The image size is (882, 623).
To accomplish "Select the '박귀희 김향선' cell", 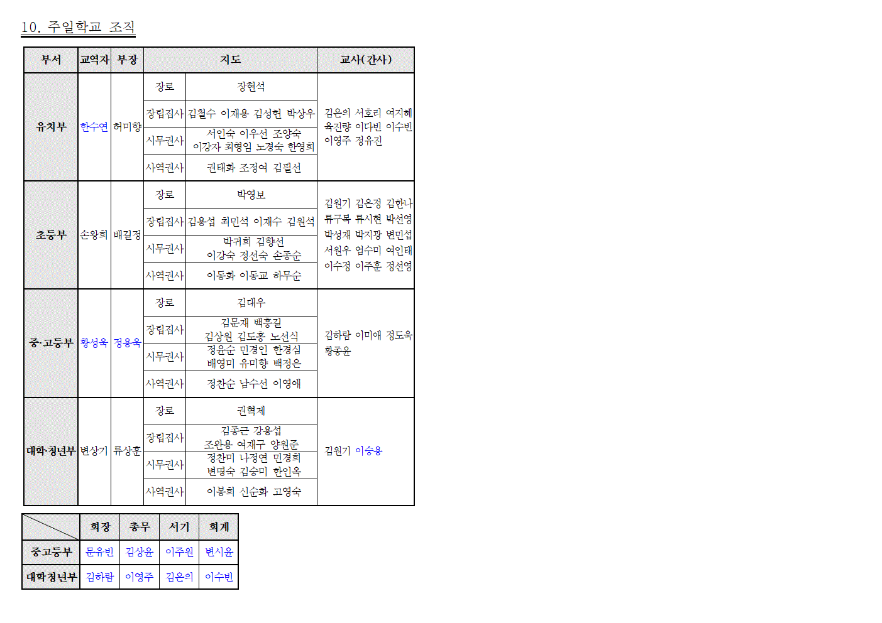I will 251,249.
